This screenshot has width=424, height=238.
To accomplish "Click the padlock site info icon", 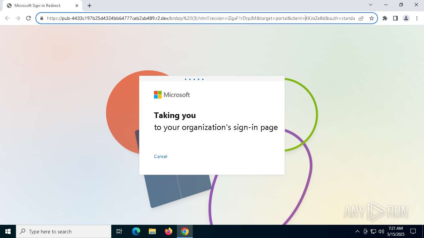I will tap(42, 18).
